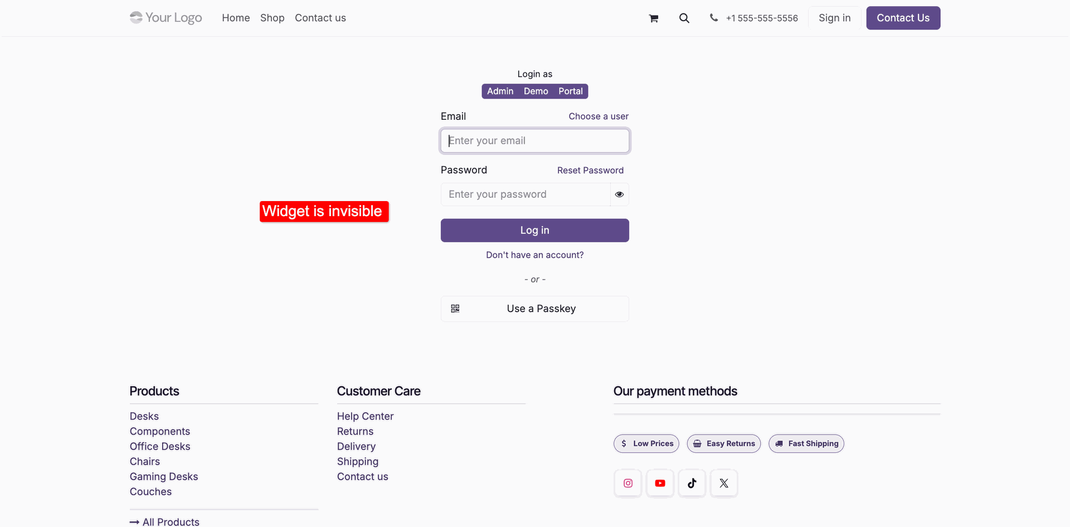
Task: Click the search magnifier icon
Action: click(684, 18)
